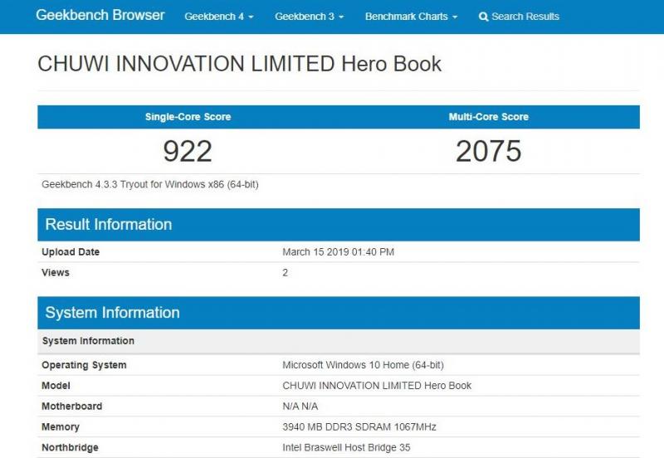Open the Benchmark Charts dropdown

411,17
